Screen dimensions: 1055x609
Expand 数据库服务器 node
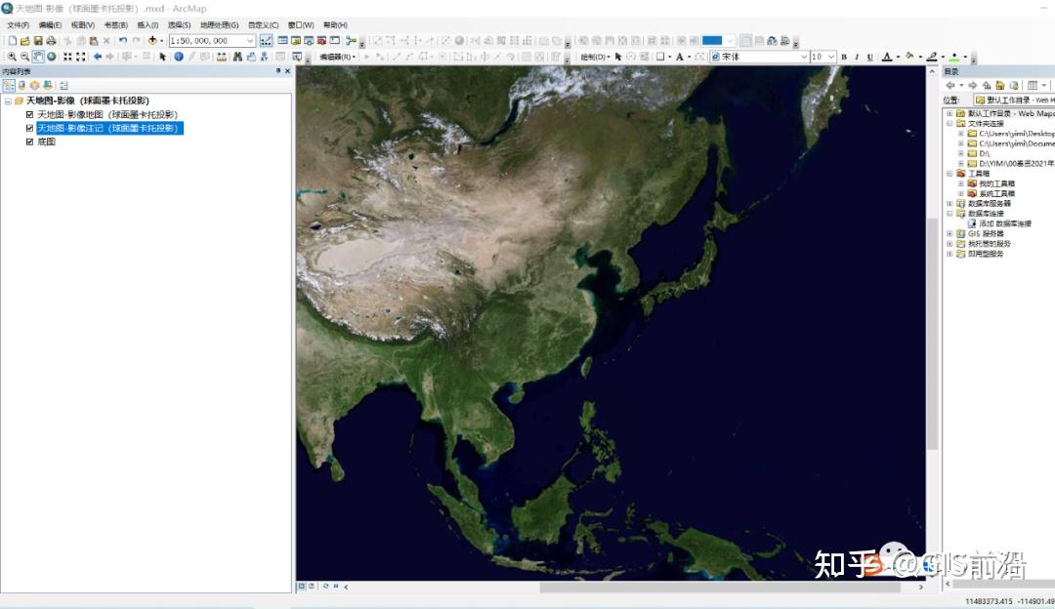tap(949, 204)
